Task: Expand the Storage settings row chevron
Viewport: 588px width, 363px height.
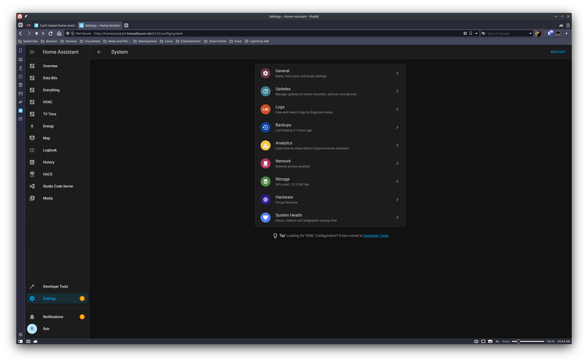Action: [x=397, y=181]
